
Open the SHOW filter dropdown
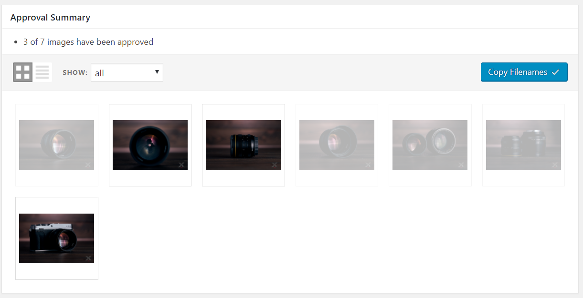click(127, 72)
